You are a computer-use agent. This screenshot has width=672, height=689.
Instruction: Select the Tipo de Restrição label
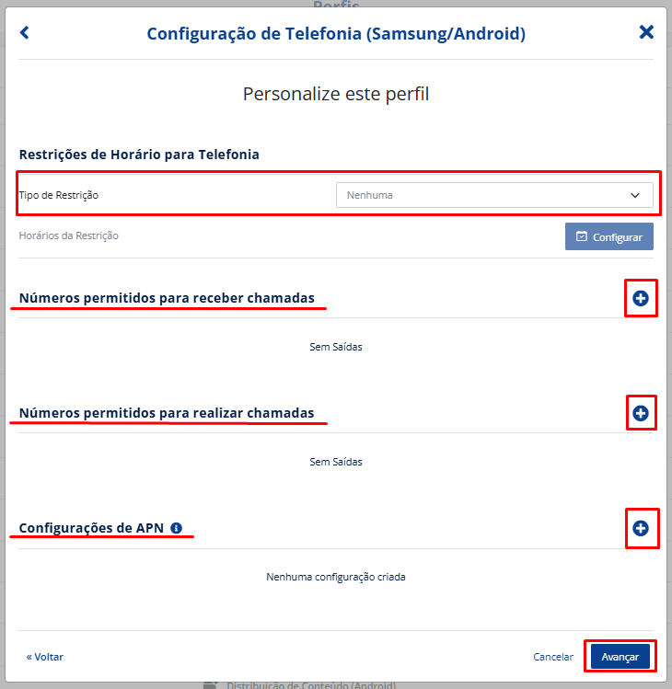point(59,195)
